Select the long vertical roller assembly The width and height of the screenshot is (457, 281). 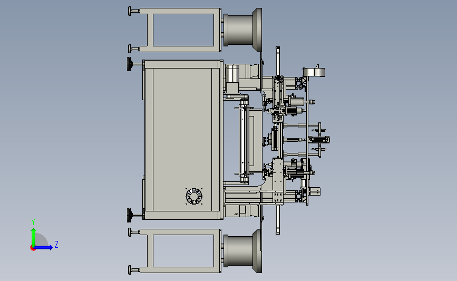pos(244,140)
